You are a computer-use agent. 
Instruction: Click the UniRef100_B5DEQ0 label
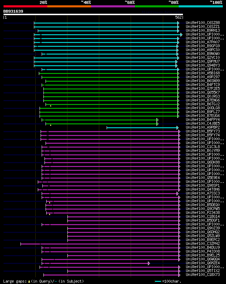203,205
